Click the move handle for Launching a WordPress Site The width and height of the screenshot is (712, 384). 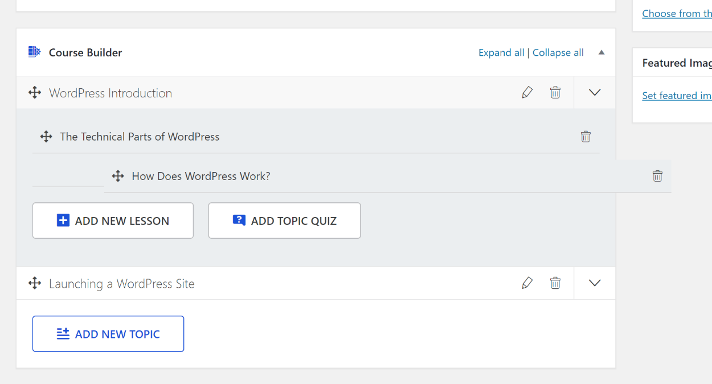click(x=35, y=283)
